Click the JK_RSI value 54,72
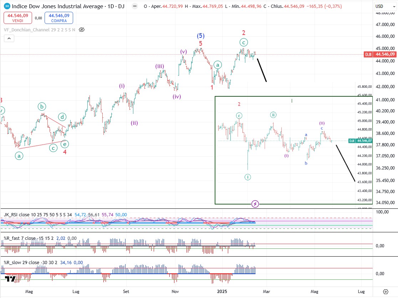Image resolution: width=398 pixels, height=298 pixels. tap(80, 215)
